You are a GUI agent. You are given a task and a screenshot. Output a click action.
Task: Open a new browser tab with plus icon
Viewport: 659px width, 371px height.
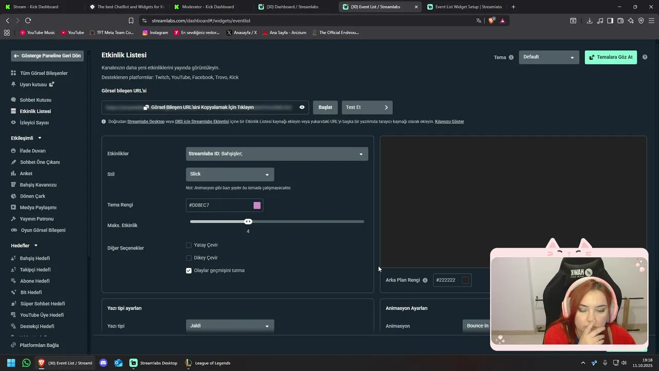(x=513, y=7)
